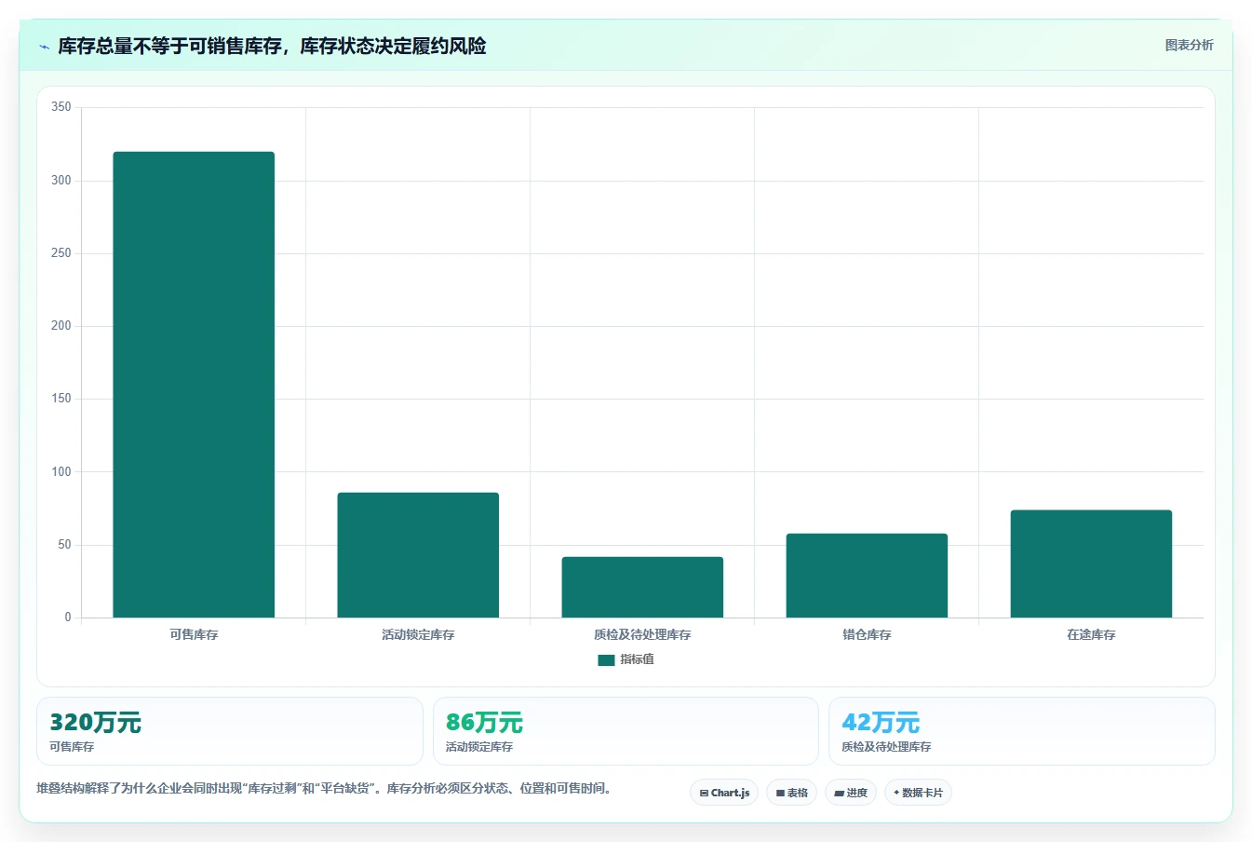Click the 可售库存 caption under 320万元
The width and height of the screenshot is (1252, 842).
tap(72, 747)
